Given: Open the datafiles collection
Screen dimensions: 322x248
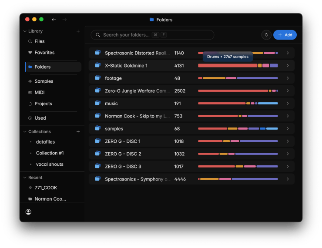Looking at the screenshot, I should (x=45, y=142).
